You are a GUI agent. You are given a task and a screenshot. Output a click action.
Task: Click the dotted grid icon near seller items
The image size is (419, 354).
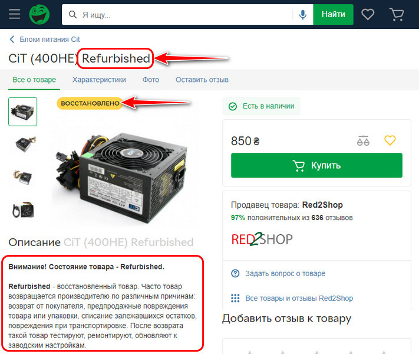pos(235,298)
